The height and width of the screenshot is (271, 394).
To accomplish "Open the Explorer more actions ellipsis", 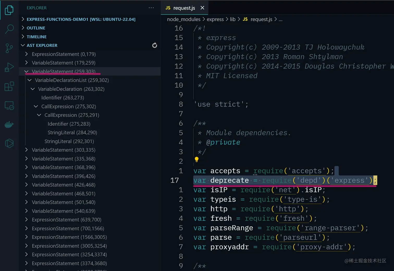I will click(x=151, y=8).
